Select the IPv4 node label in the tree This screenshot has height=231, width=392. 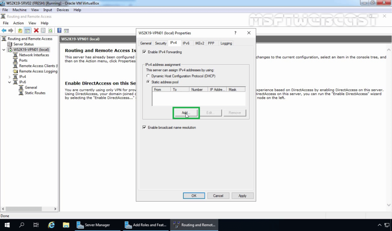click(x=23, y=77)
